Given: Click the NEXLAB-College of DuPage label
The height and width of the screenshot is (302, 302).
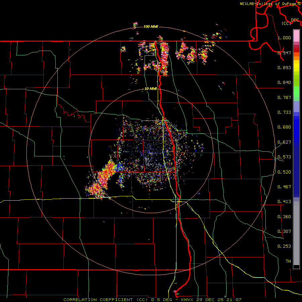Looking at the screenshot, I should coord(269,4).
